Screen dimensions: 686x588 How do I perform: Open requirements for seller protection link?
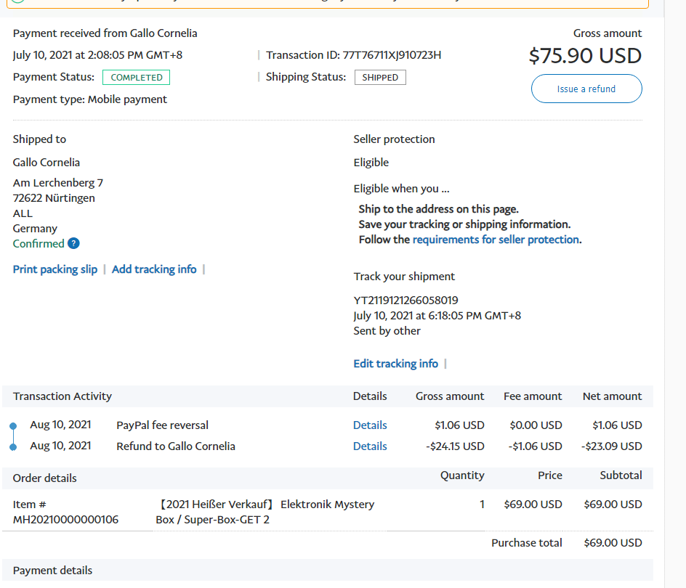496,240
